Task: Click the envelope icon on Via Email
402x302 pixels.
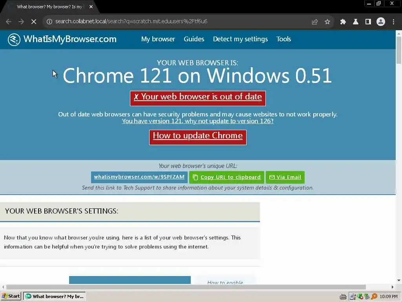Action: pos(272,177)
